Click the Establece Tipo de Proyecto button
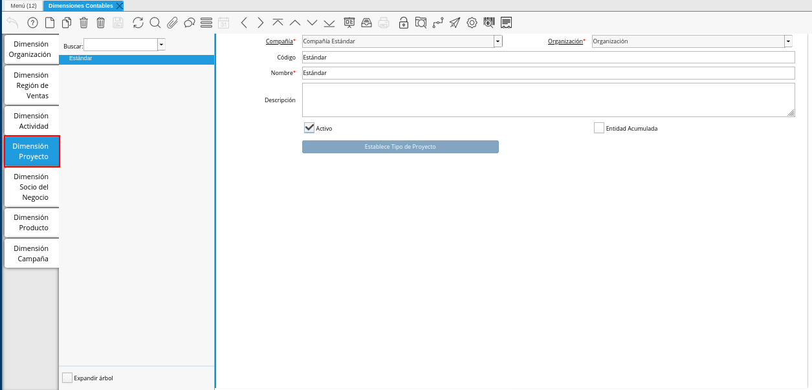The width and height of the screenshot is (812, 390). coord(400,147)
